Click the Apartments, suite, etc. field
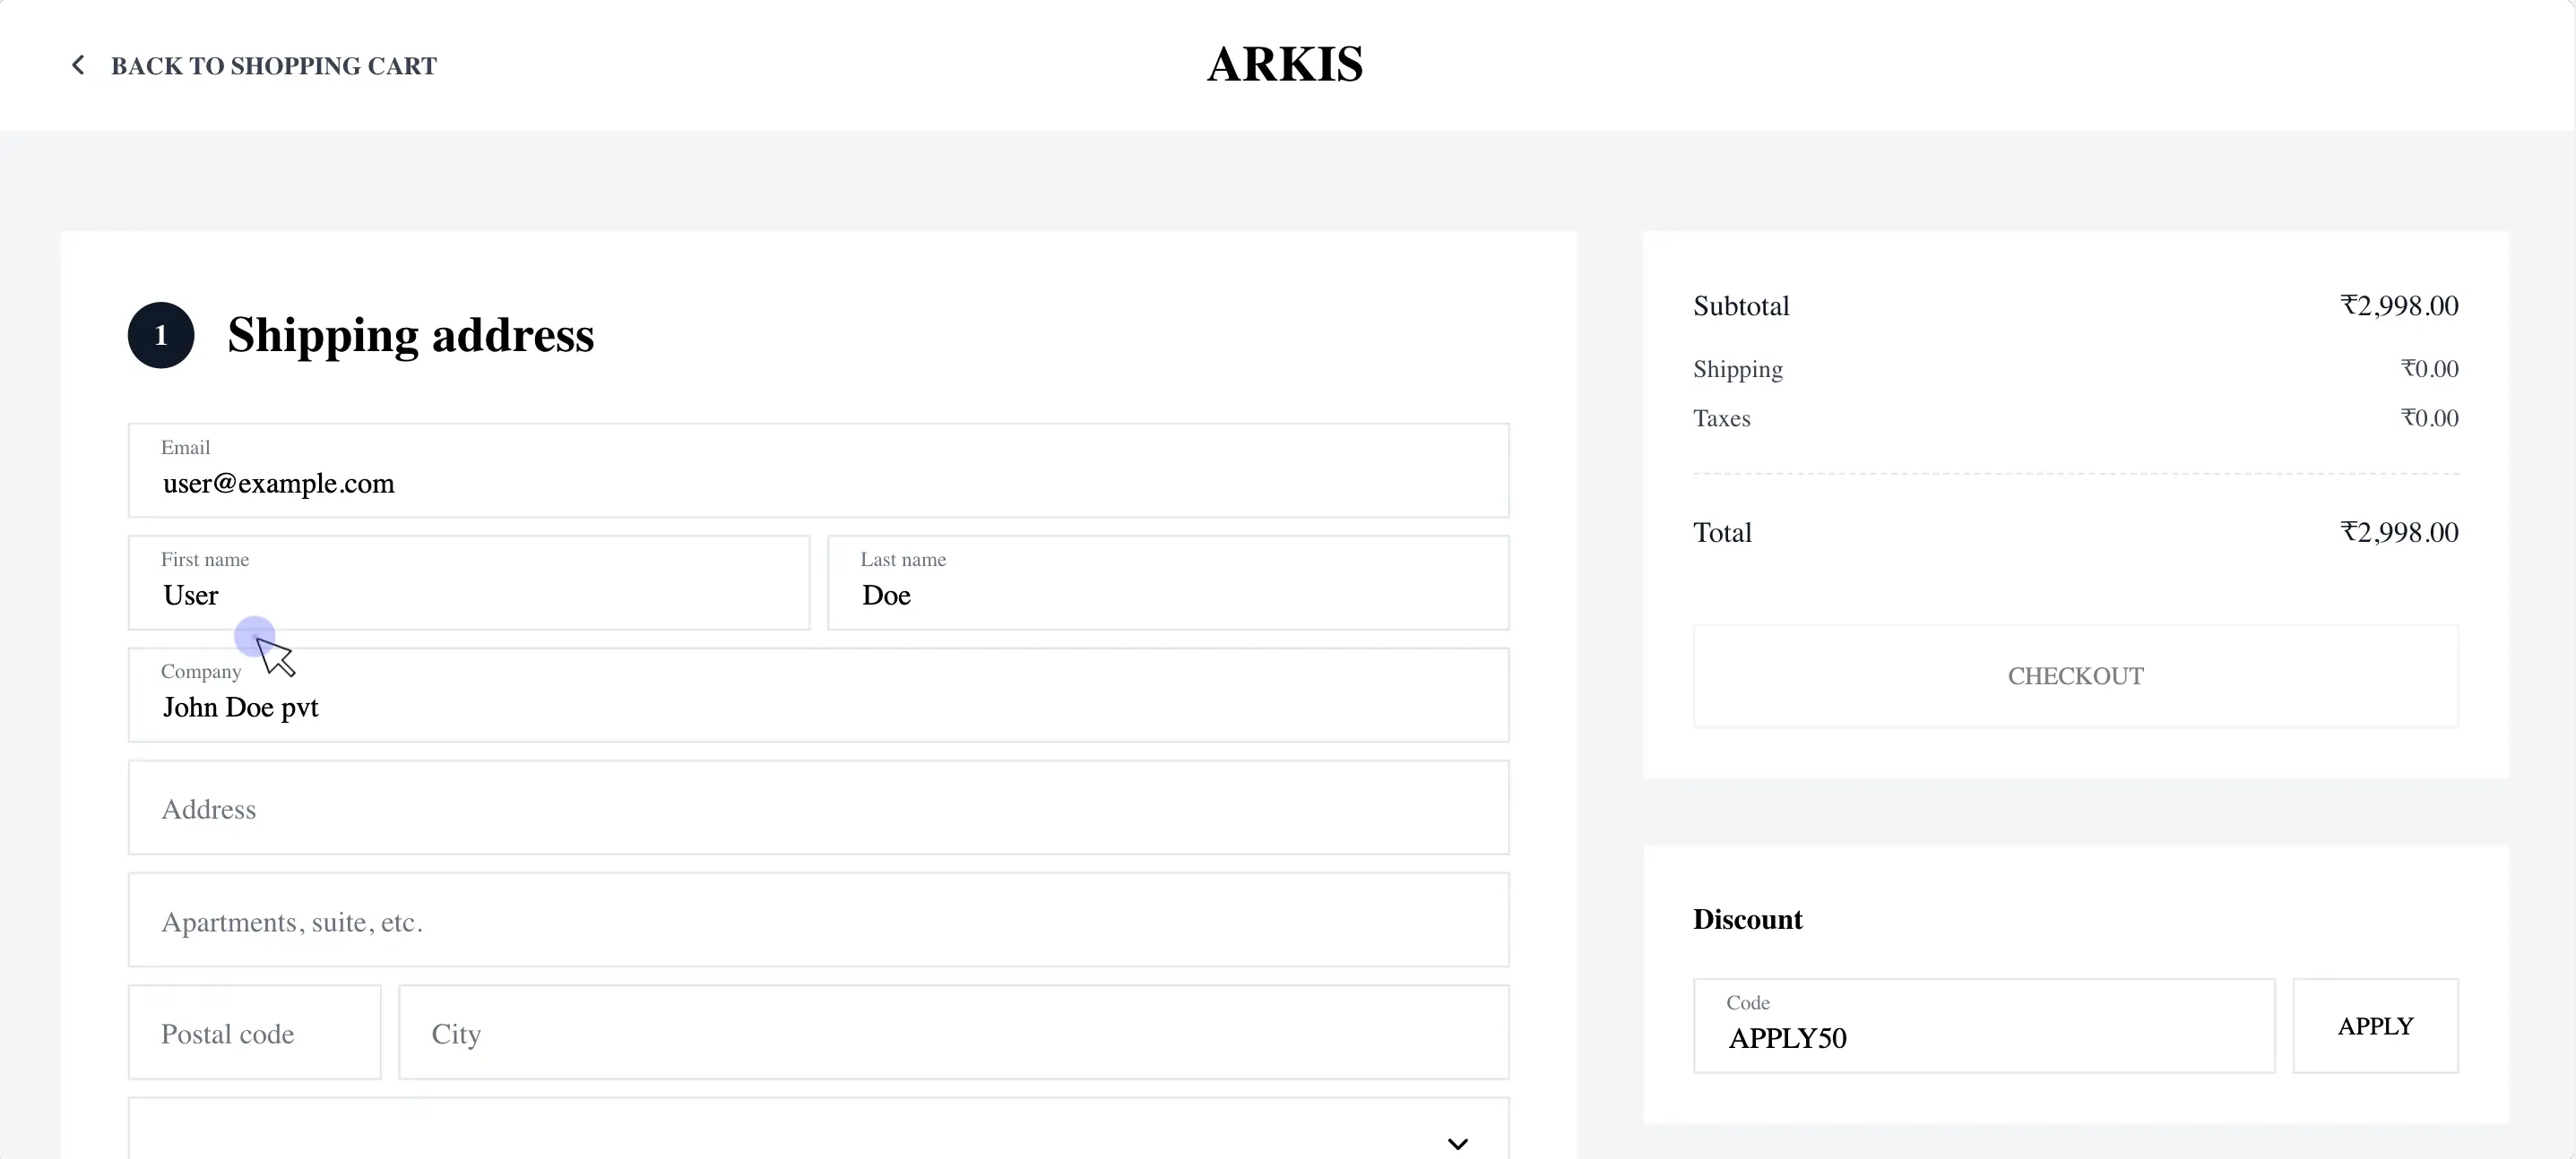Viewport: 2576px width, 1159px height. coord(817,920)
